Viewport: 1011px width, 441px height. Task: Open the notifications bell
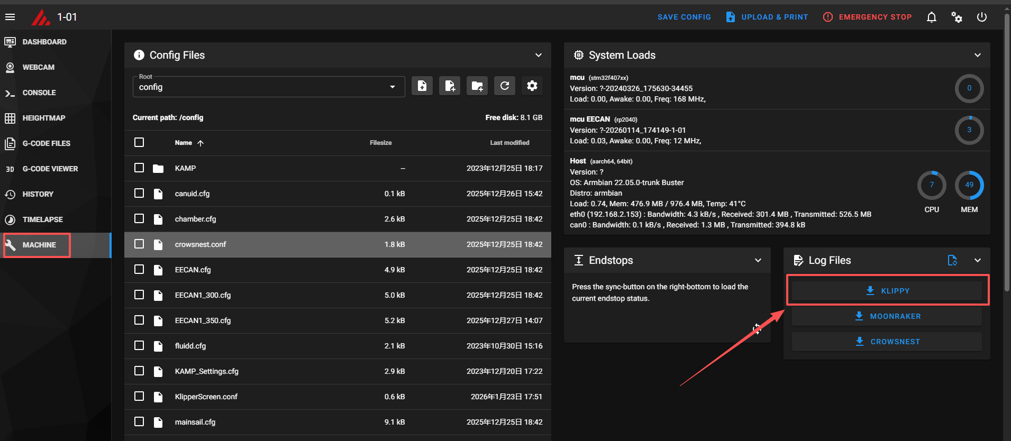[x=932, y=17]
